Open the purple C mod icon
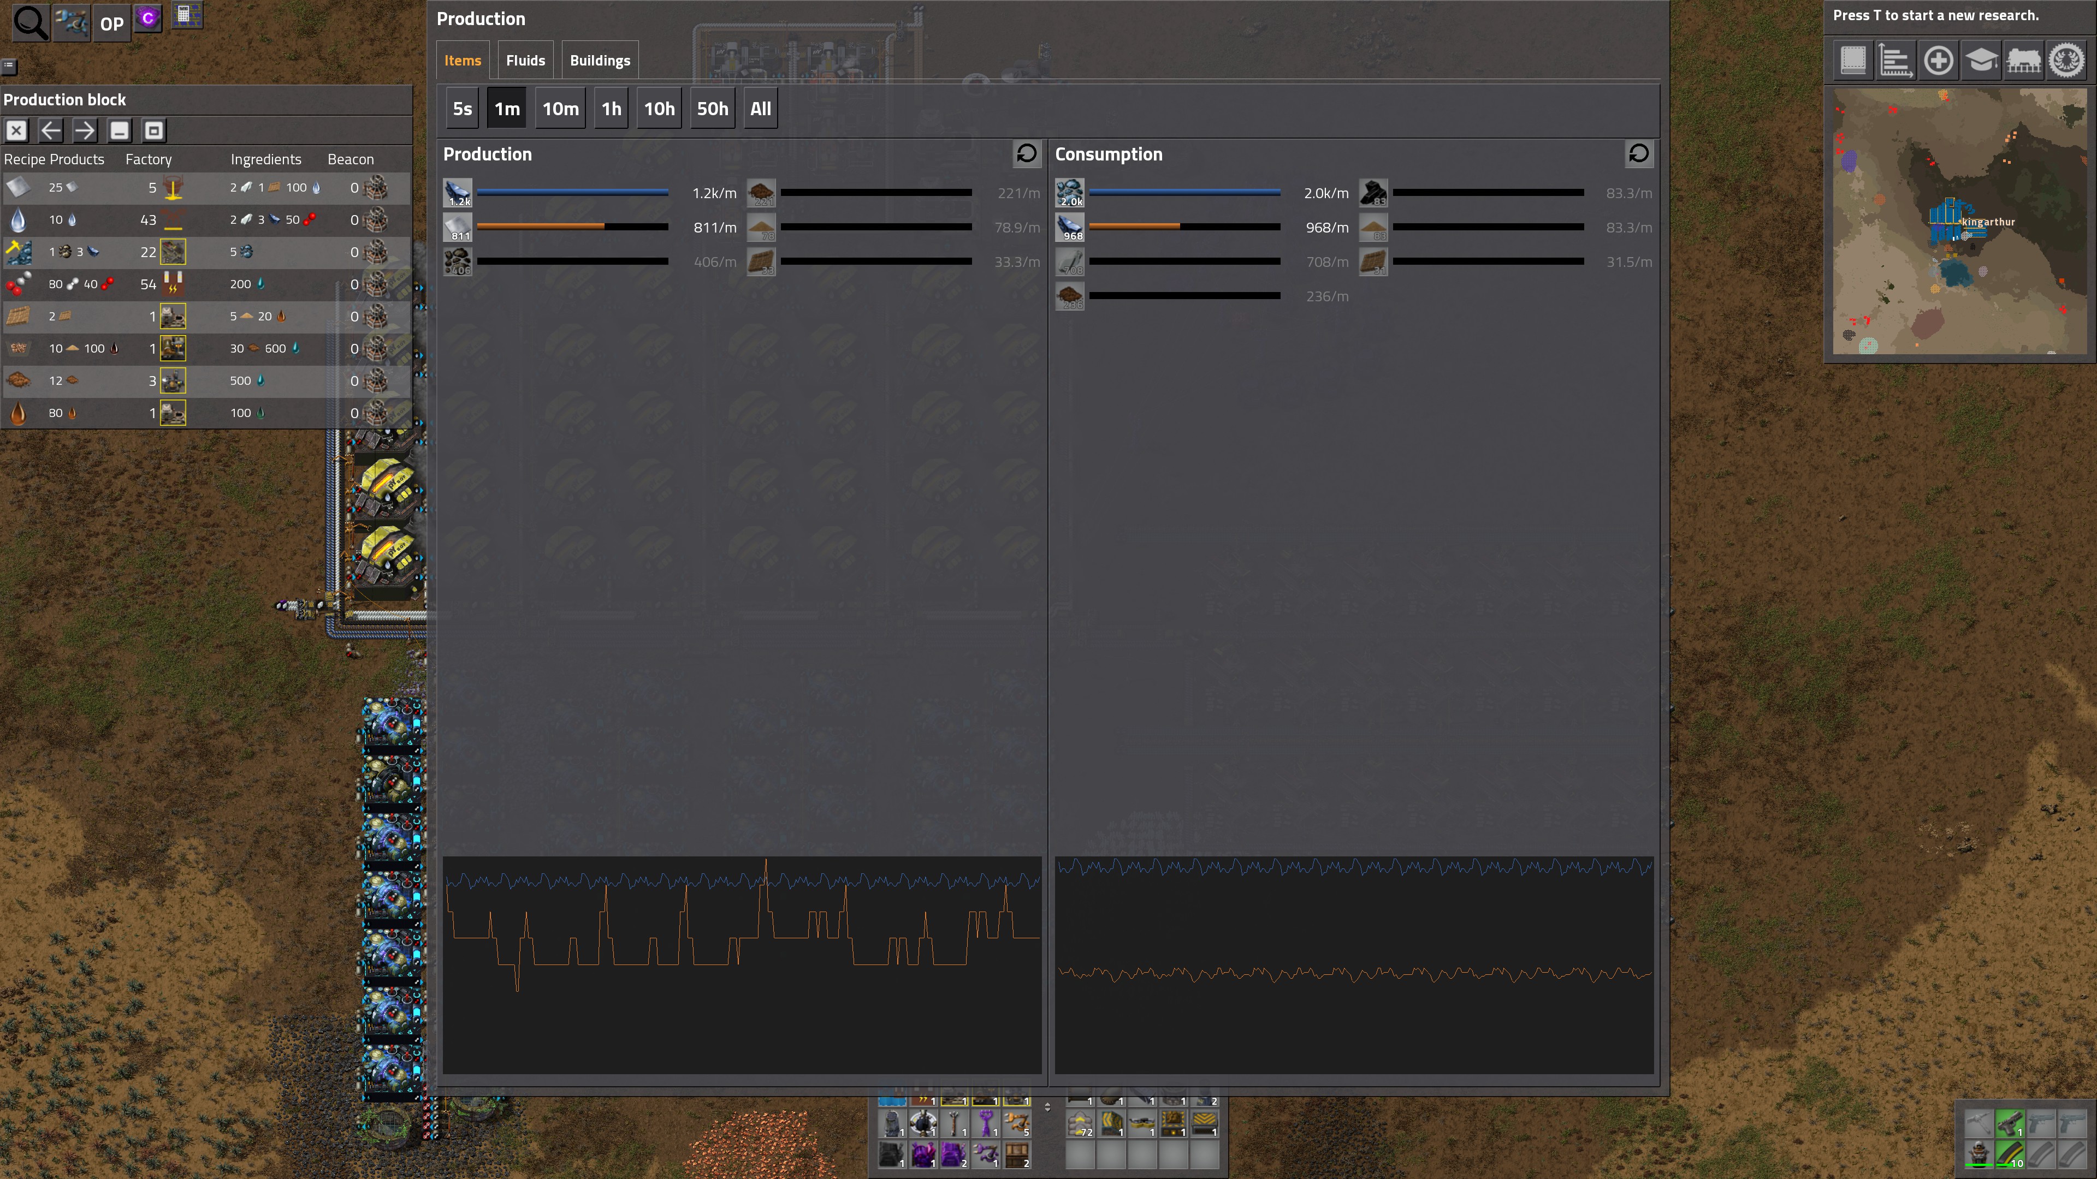This screenshot has width=2097, height=1179. tap(148, 18)
